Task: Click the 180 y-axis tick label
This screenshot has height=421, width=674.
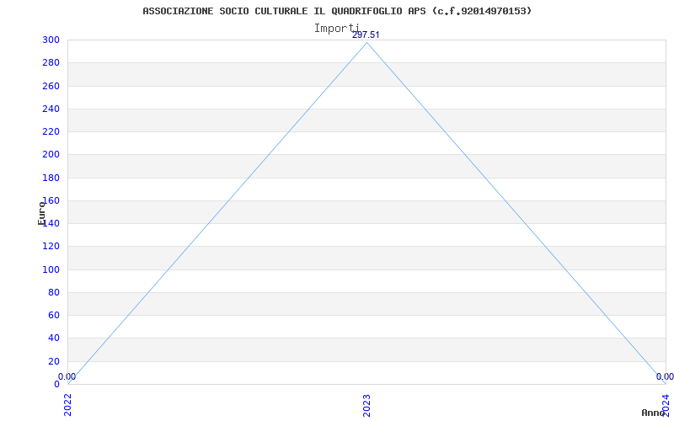Action: tap(51, 178)
